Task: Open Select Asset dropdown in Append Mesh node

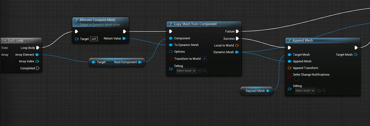Action: pos(305,91)
